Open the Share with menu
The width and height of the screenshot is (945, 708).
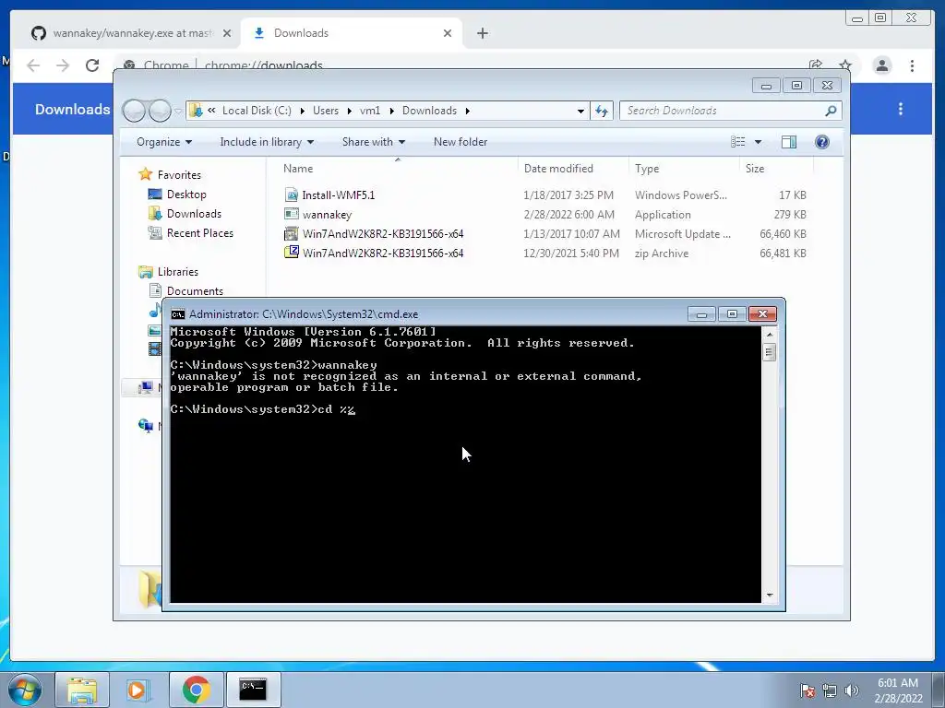[x=373, y=142]
